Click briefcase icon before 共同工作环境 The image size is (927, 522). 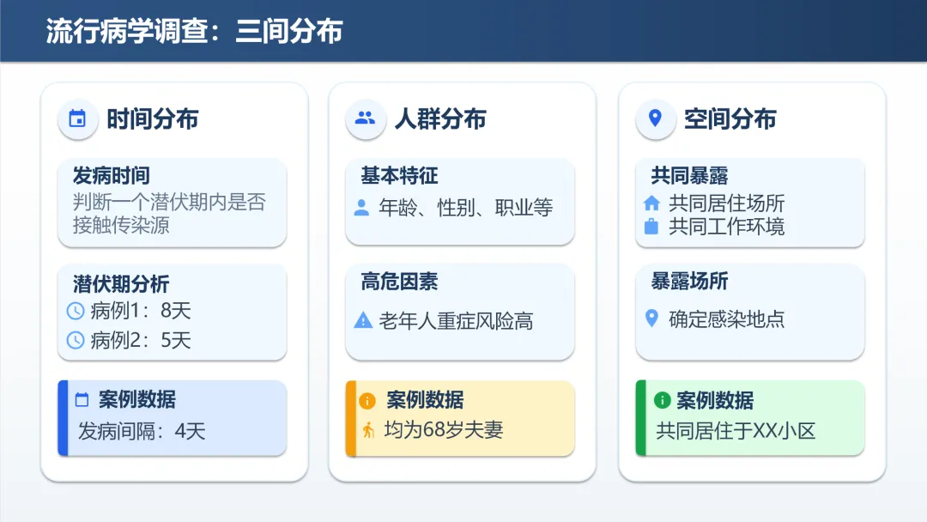click(651, 227)
